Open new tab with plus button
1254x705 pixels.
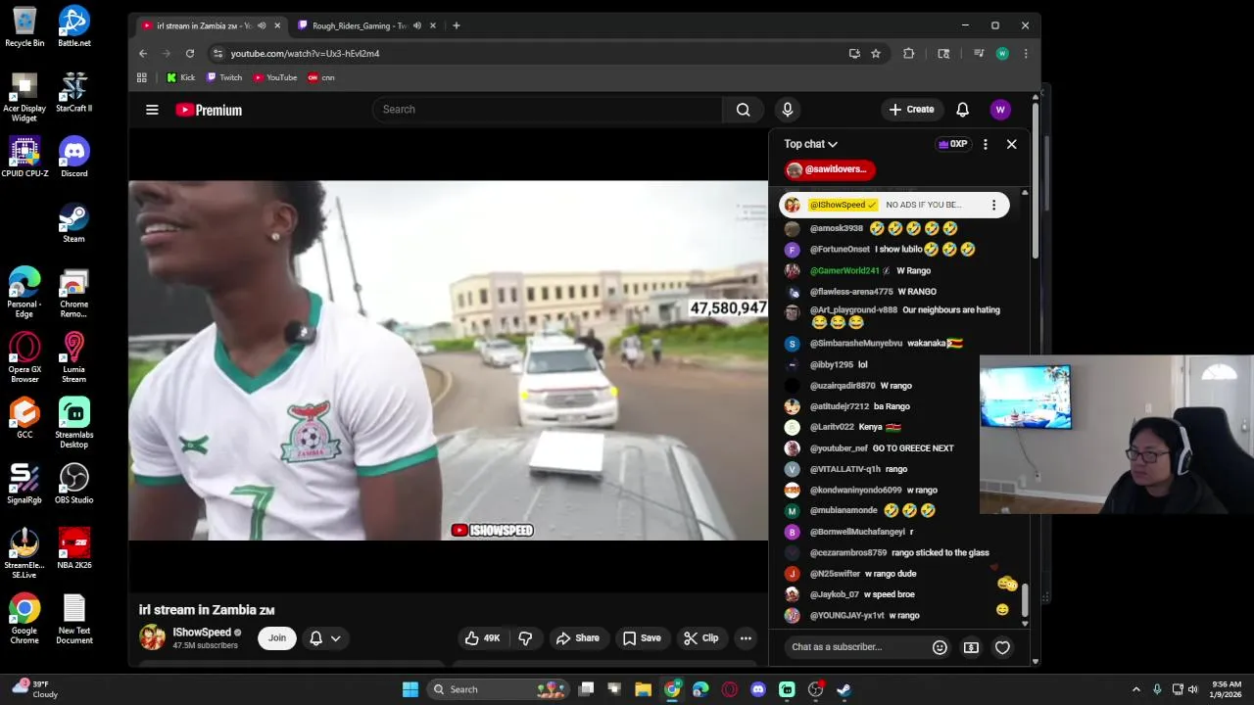click(x=456, y=25)
